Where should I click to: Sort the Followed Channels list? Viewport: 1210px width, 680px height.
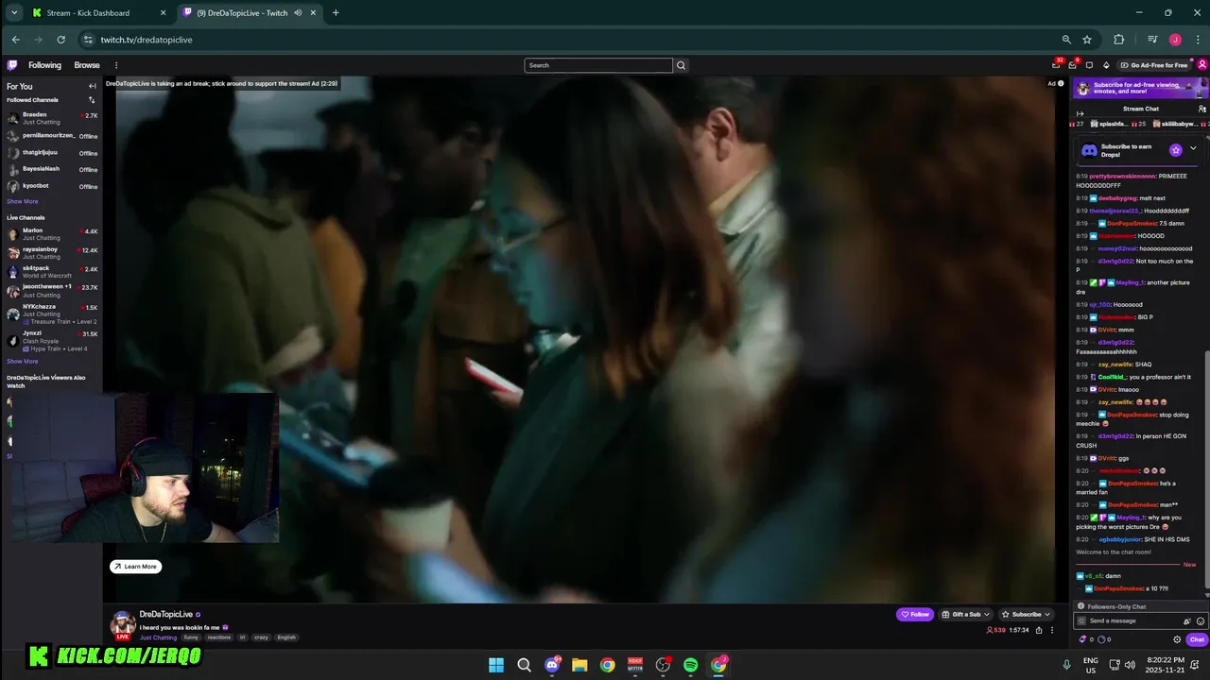92,100
